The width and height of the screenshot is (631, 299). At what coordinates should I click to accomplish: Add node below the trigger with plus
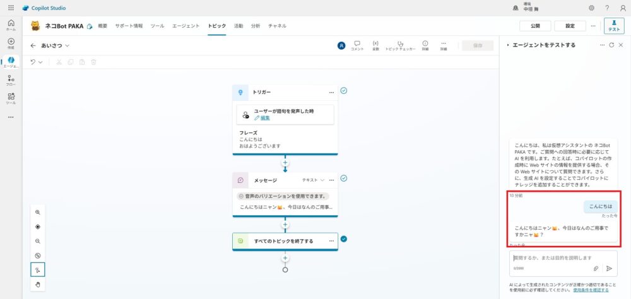[285, 163]
